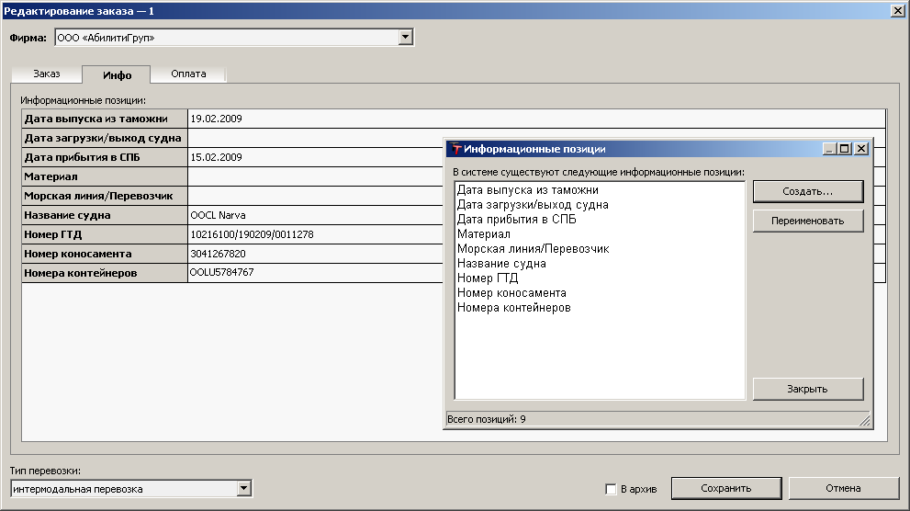
Task: Click the Переименовать button
Action: pos(807,221)
